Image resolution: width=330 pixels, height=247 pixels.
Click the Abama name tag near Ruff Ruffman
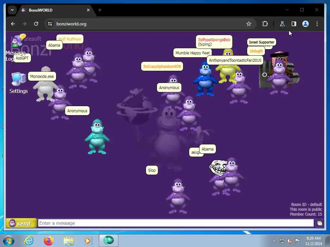tap(54, 45)
